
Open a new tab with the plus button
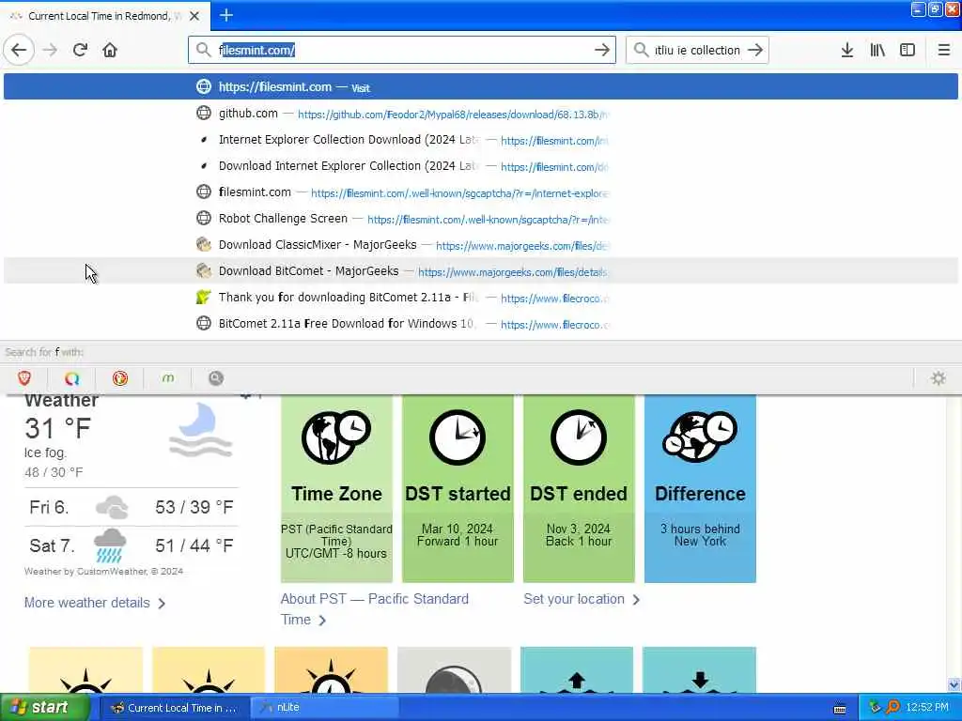coord(225,15)
